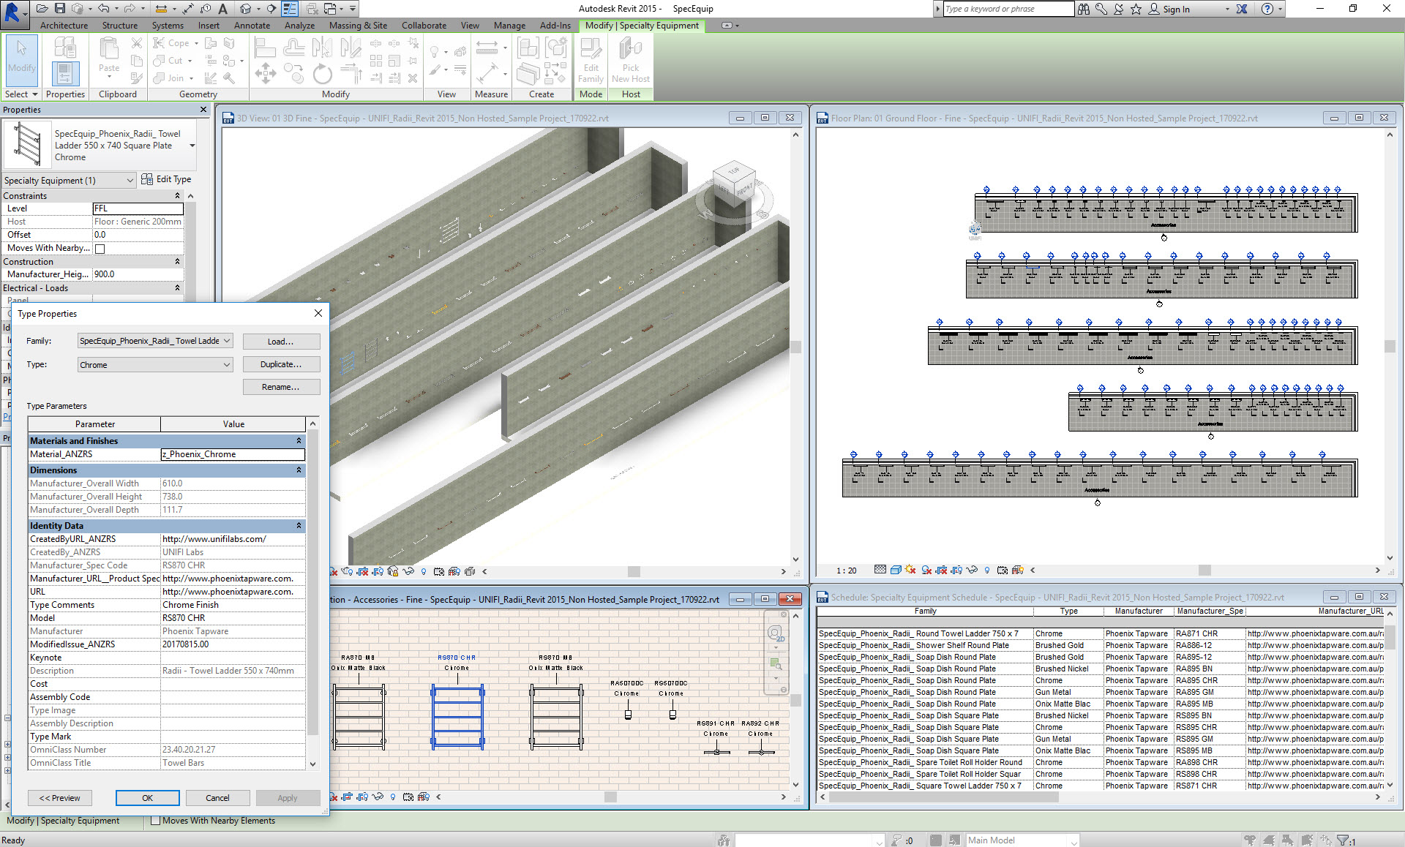Click the 1 : 20 view scale in floor plan
This screenshot has width=1405, height=847.
coord(846,571)
